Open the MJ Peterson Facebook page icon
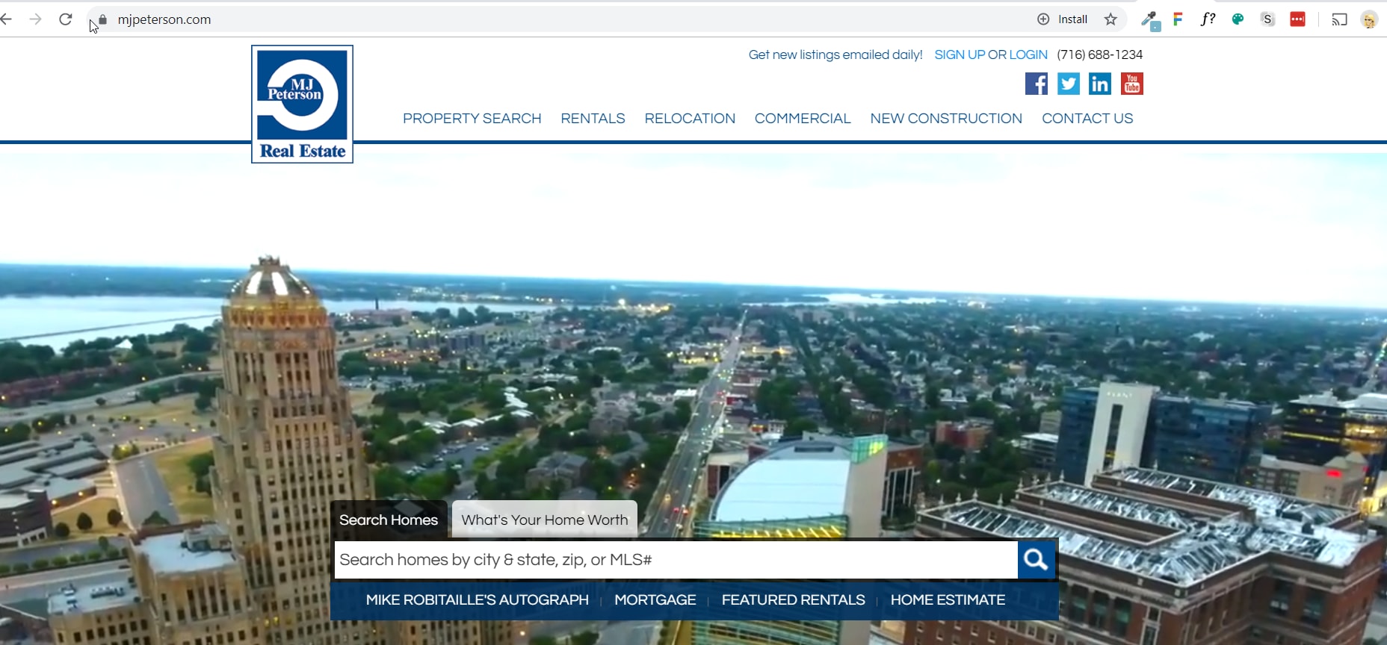The height and width of the screenshot is (645, 1387). pyautogui.click(x=1036, y=84)
